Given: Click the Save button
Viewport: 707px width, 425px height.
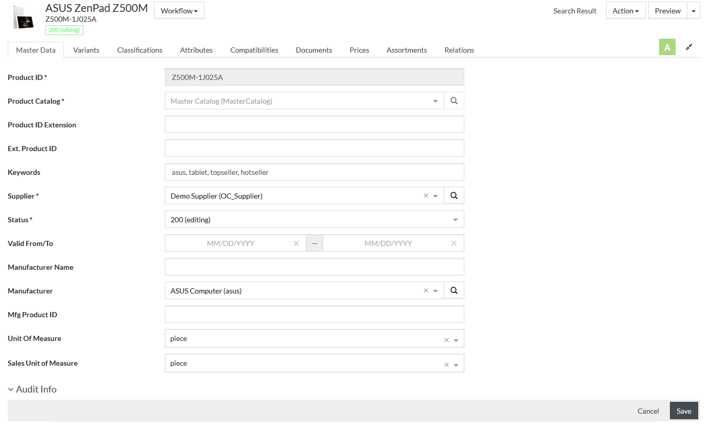Looking at the screenshot, I should point(684,411).
